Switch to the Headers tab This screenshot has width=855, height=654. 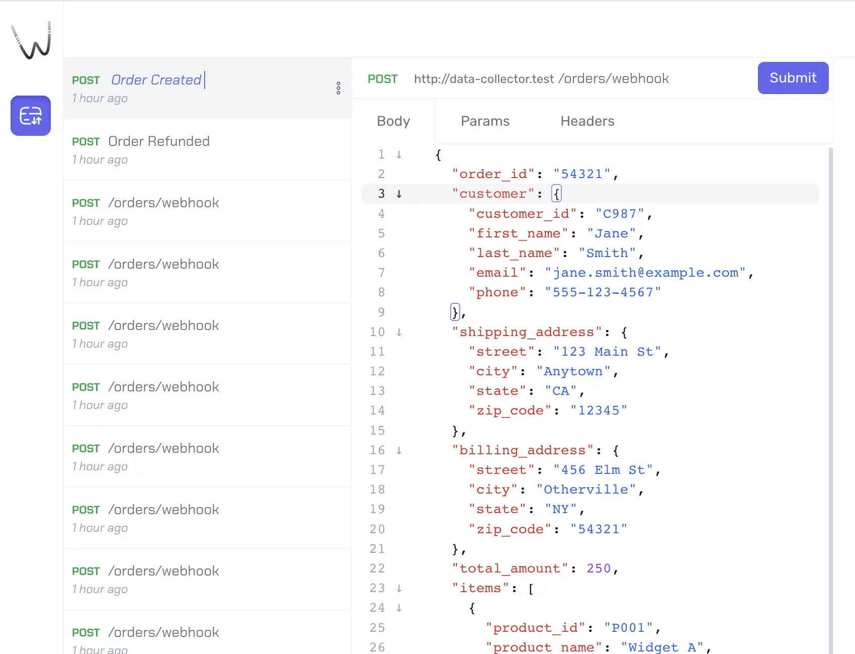point(587,121)
